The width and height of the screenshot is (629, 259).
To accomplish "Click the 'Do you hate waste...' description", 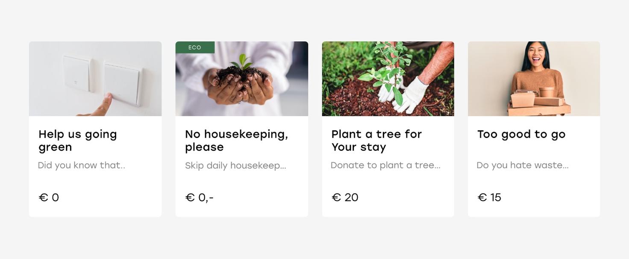I will tap(523, 165).
